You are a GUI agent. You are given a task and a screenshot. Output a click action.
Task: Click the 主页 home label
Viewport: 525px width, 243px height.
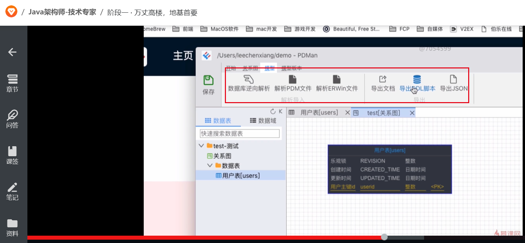(x=183, y=55)
